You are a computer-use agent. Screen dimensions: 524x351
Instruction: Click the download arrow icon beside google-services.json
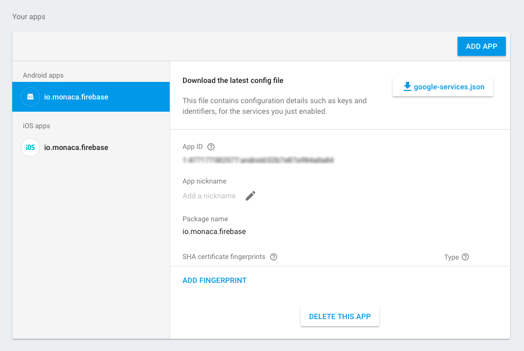[407, 87]
